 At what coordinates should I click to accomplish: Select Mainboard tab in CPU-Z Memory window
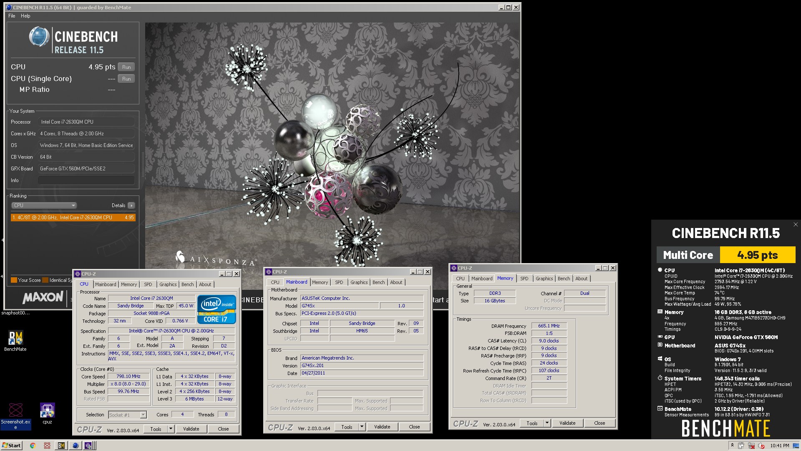(482, 279)
